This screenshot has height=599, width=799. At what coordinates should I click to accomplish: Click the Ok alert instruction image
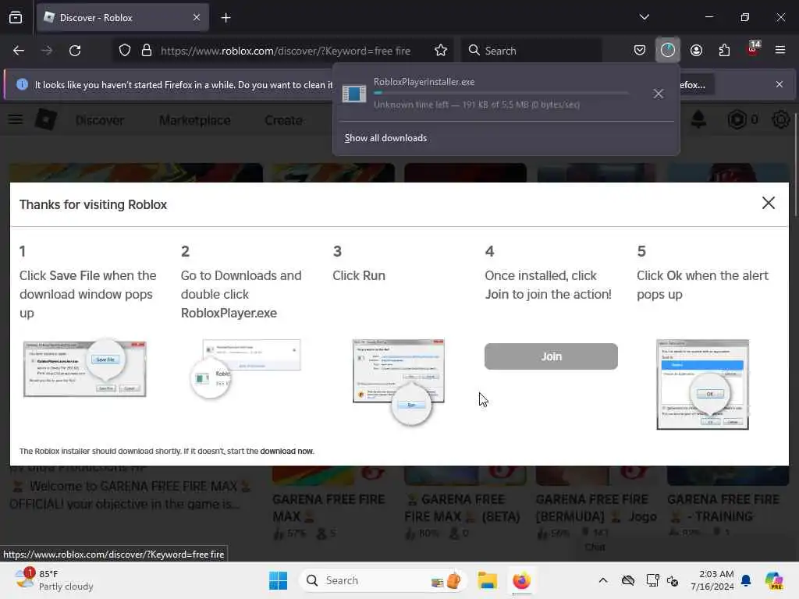coord(703,385)
